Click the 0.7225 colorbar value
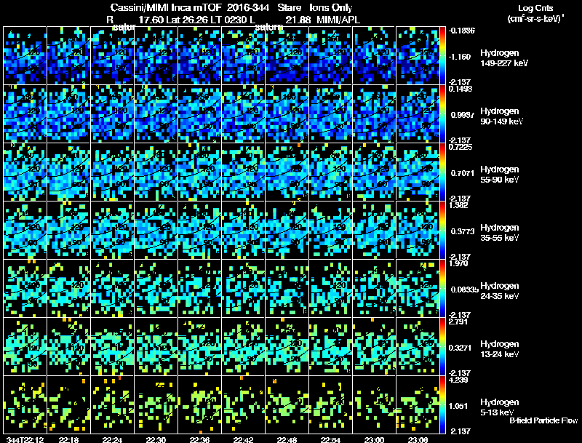Screen dimensions: 582x443 coord(461,147)
